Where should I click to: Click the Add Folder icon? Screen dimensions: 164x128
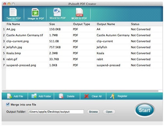(34, 96)
